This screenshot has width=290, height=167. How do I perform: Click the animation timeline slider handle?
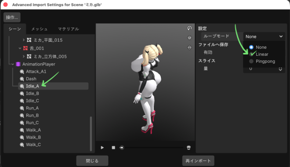click(x=122, y=148)
